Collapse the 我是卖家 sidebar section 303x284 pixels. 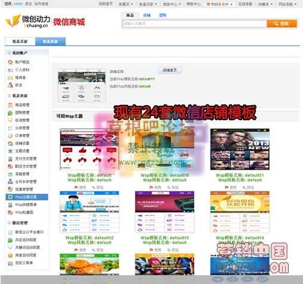pos(9,96)
